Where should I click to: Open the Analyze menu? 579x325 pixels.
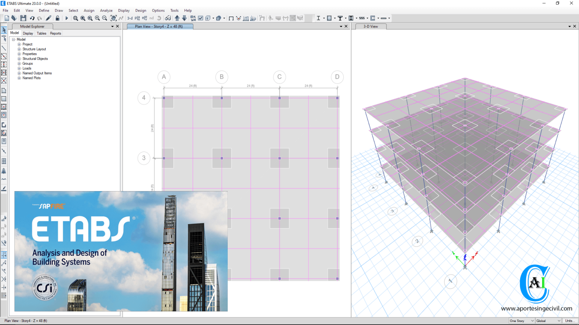106,11
